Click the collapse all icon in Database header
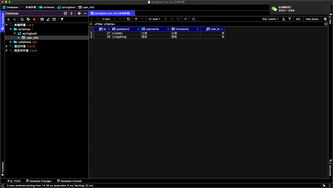The height and width of the screenshot is (188, 333). (71, 13)
